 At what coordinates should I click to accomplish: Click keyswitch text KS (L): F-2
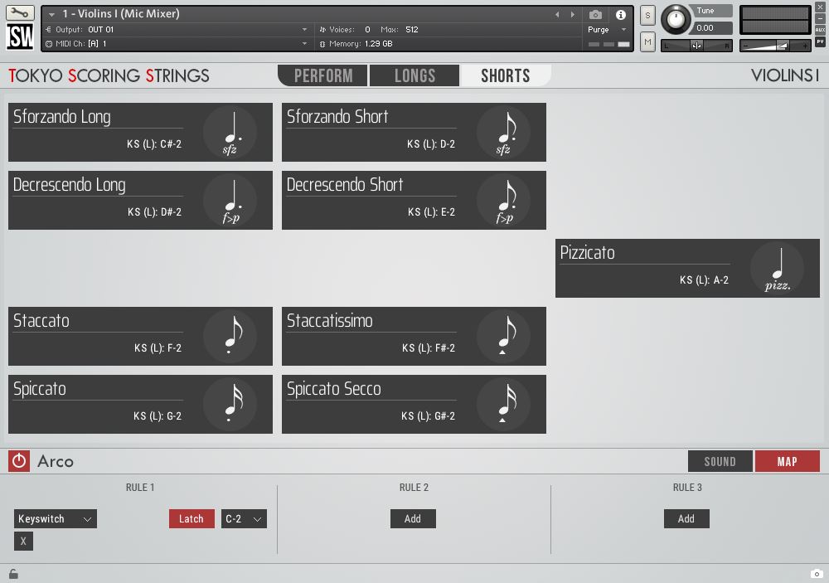click(158, 348)
